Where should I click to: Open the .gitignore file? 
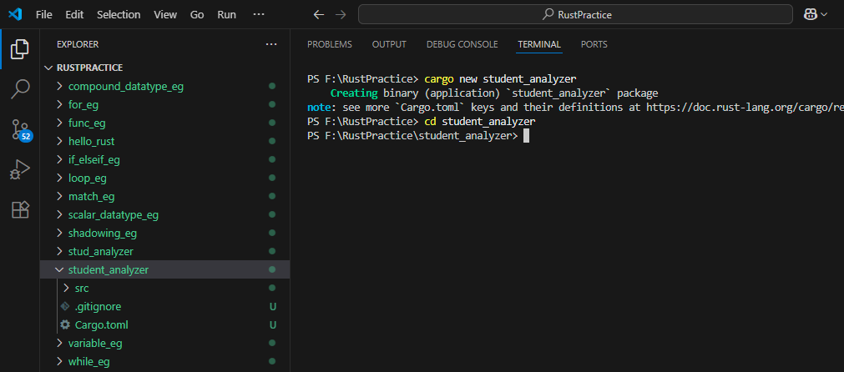point(164,306)
